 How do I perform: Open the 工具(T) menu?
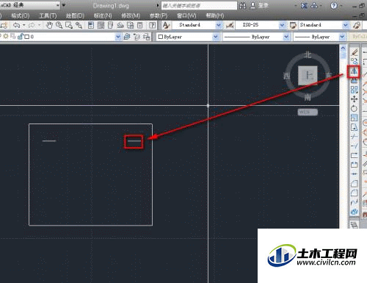(48, 15)
